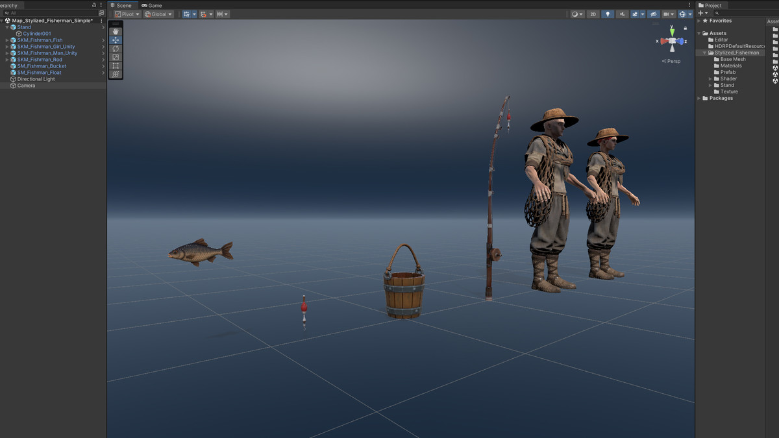Open Stand prefab via right chevron

[103, 27]
